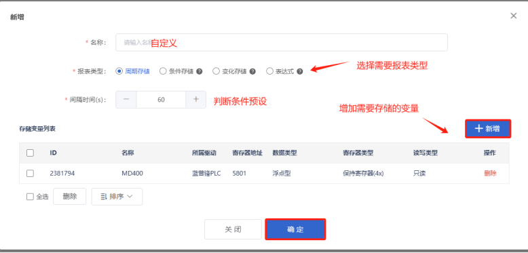Viewport: 528px width, 253px height.
Task: Click the 删除 button below the table
Action: [70, 197]
